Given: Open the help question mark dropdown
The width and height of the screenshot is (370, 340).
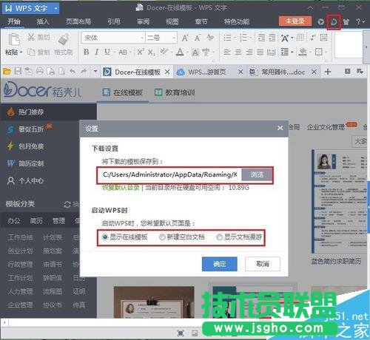Looking at the screenshot, I should [x=360, y=22].
